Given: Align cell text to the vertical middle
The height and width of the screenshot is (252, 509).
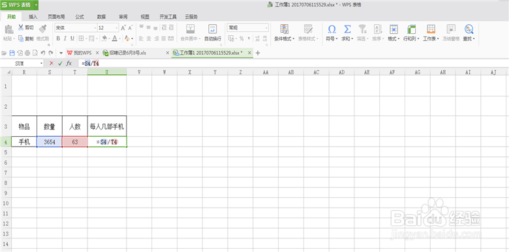Looking at the screenshot, I should (148, 28).
